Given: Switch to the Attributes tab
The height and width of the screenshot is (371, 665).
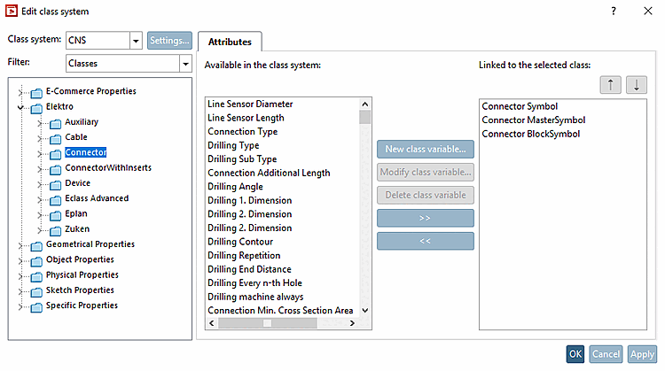Looking at the screenshot, I should click(230, 42).
